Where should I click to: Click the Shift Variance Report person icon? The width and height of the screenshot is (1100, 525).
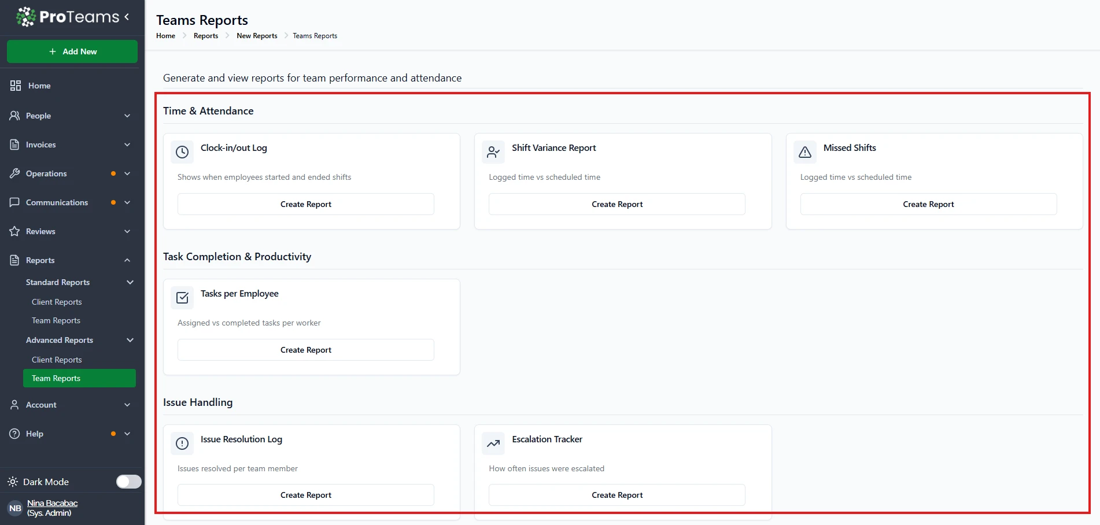tap(493, 152)
